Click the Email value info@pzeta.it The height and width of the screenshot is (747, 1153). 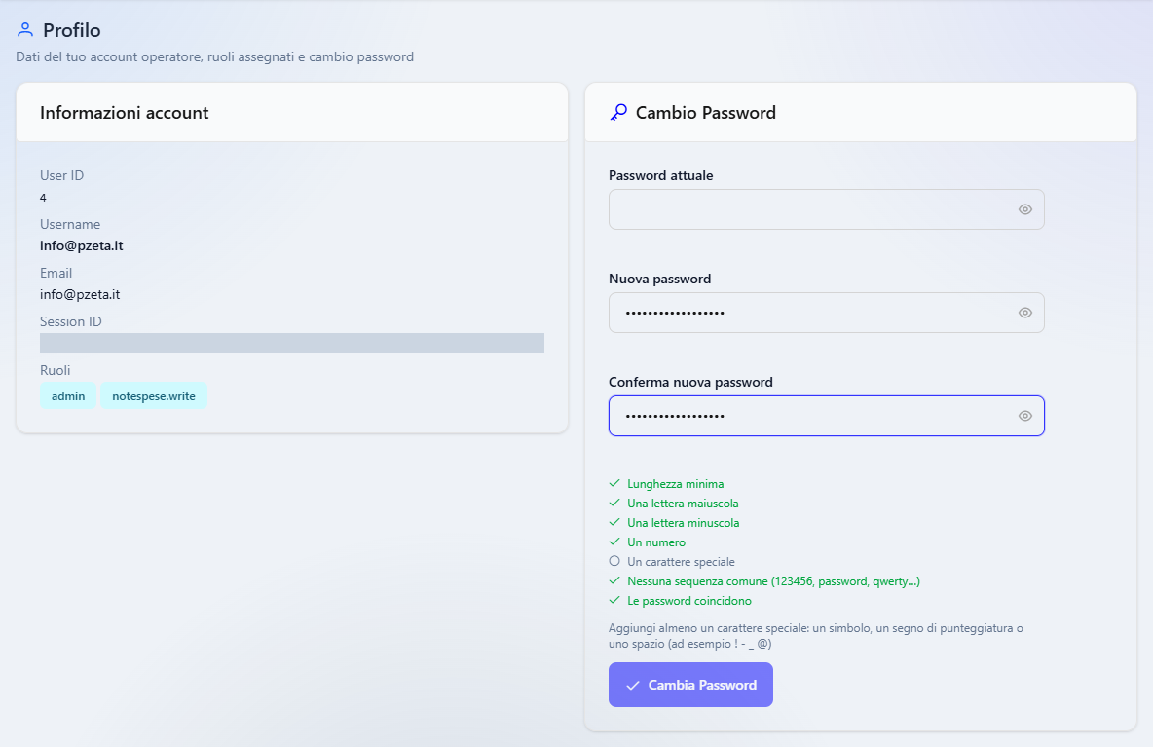pyautogui.click(x=80, y=294)
